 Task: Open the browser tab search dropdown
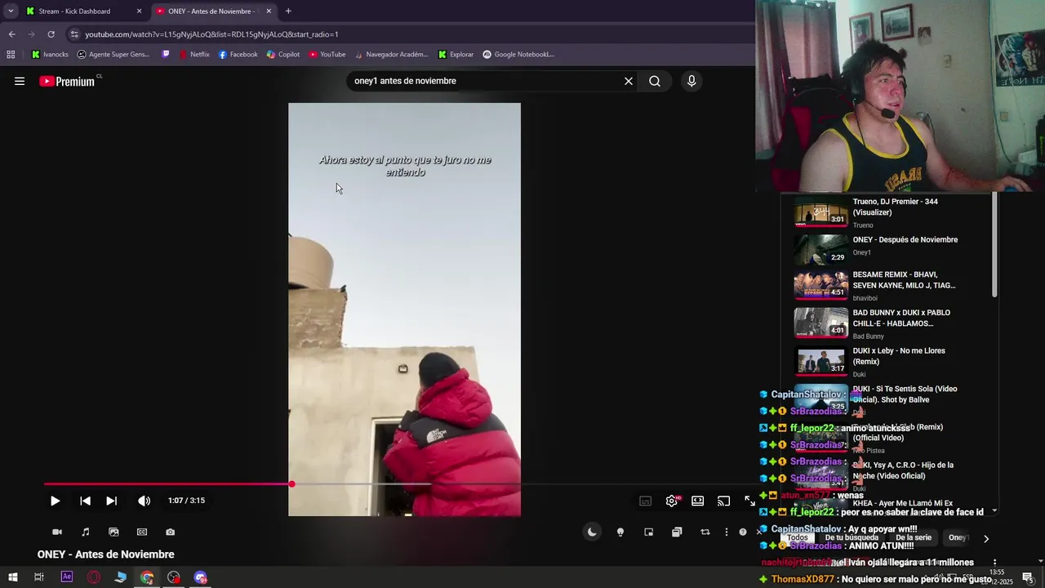click(11, 11)
